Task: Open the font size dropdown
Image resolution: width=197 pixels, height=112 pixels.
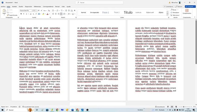Action: click(x=37, y=11)
